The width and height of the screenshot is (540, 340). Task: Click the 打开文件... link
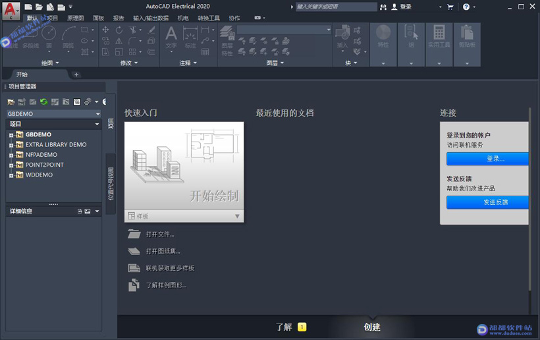160,235
